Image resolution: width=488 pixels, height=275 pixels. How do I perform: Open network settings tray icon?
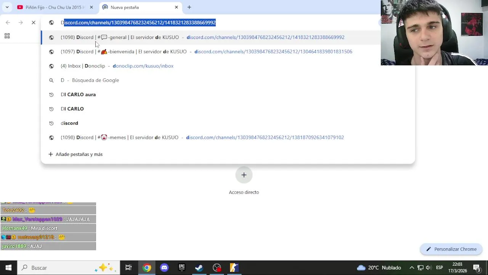420,268
